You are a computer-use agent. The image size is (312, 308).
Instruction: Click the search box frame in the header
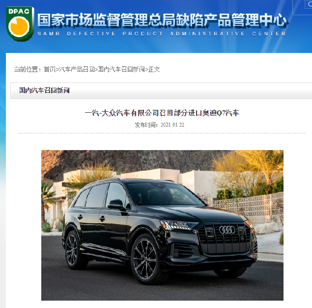click(302, 7)
